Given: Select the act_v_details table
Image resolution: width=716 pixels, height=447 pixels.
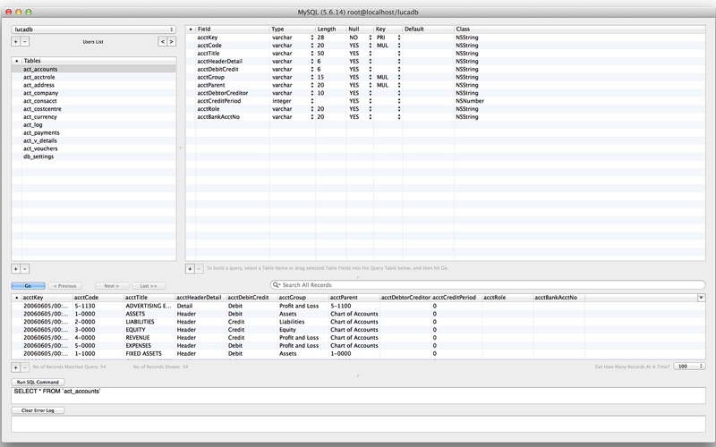Looking at the screenshot, I should point(94,140).
